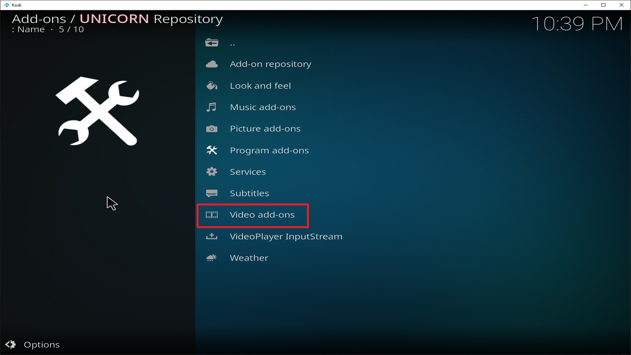Click the Options gear icon at bottom-left
631x355 pixels.
point(11,344)
